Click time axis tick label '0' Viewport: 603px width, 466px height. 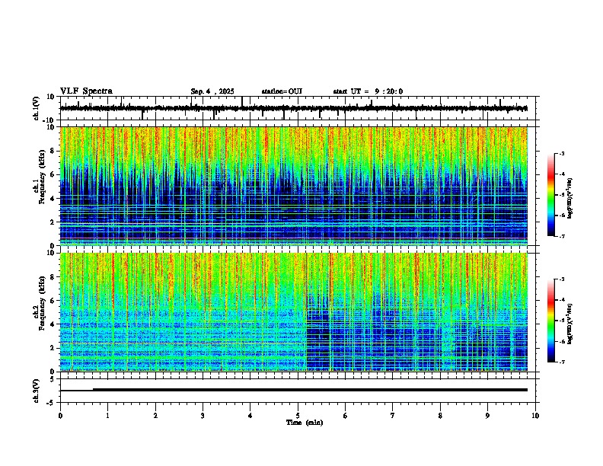(60, 416)
